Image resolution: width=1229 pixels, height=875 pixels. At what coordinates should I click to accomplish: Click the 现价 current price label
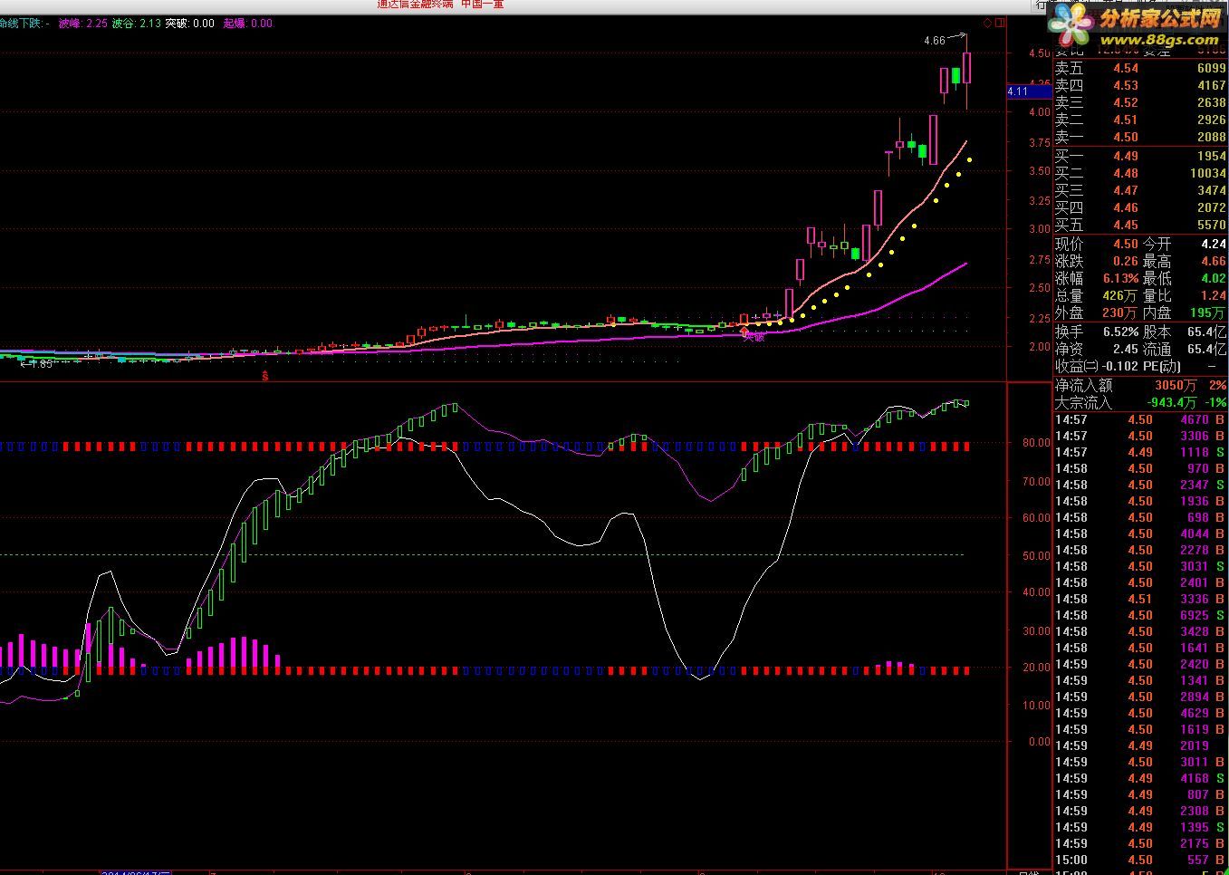[x=1069, y=244]
